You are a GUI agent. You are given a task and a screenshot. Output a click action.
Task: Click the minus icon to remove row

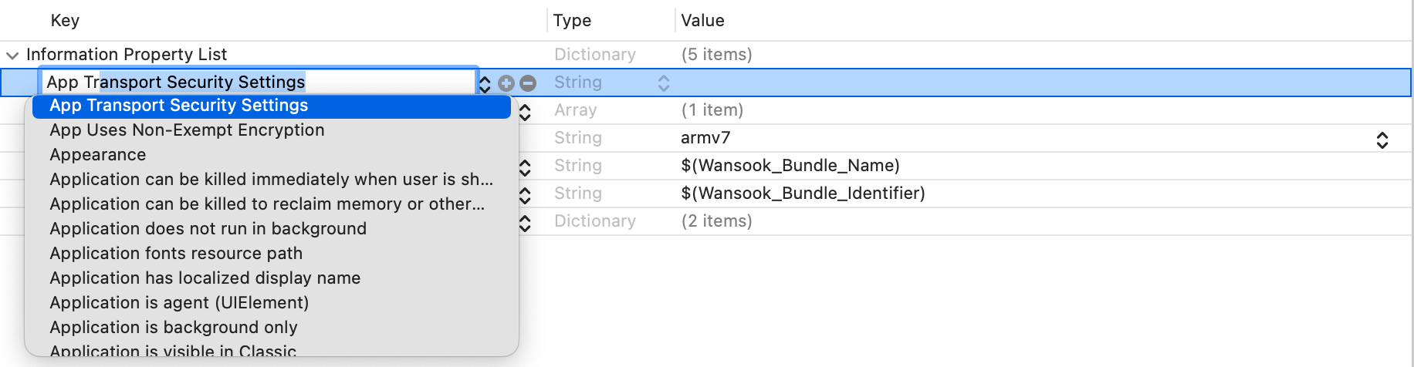click(x=528, y=83)
